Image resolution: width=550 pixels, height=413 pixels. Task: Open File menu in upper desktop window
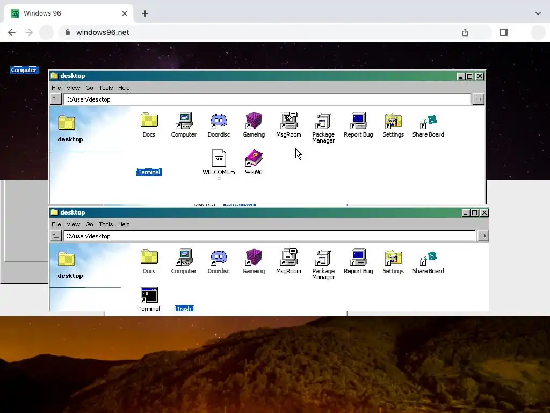pos(56,88)
